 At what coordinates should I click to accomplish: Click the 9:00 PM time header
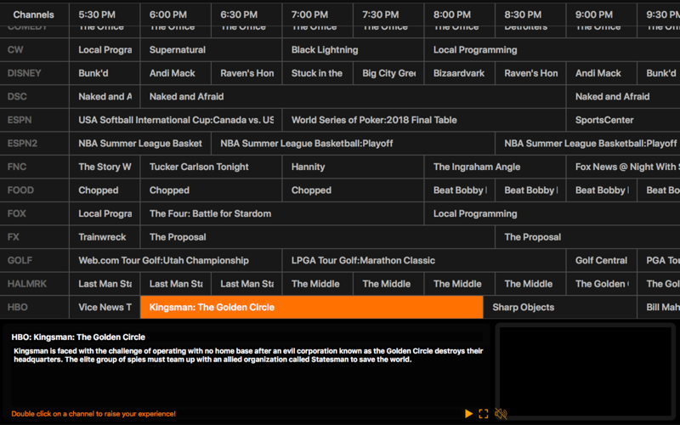tap(602, 14)
